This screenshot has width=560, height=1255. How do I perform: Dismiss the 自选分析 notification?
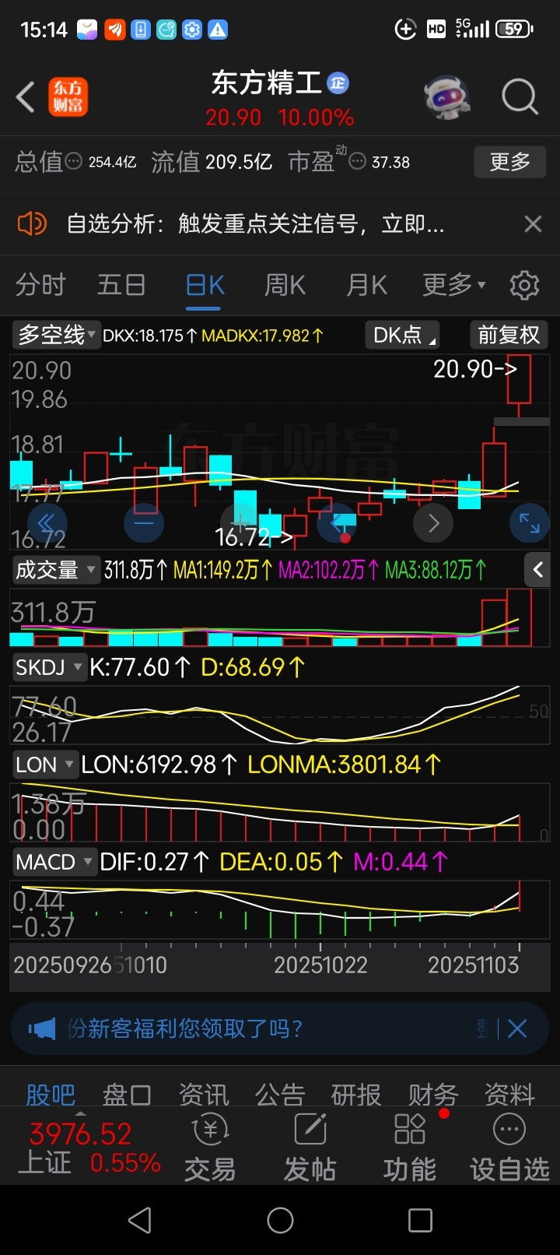(533, 224)
